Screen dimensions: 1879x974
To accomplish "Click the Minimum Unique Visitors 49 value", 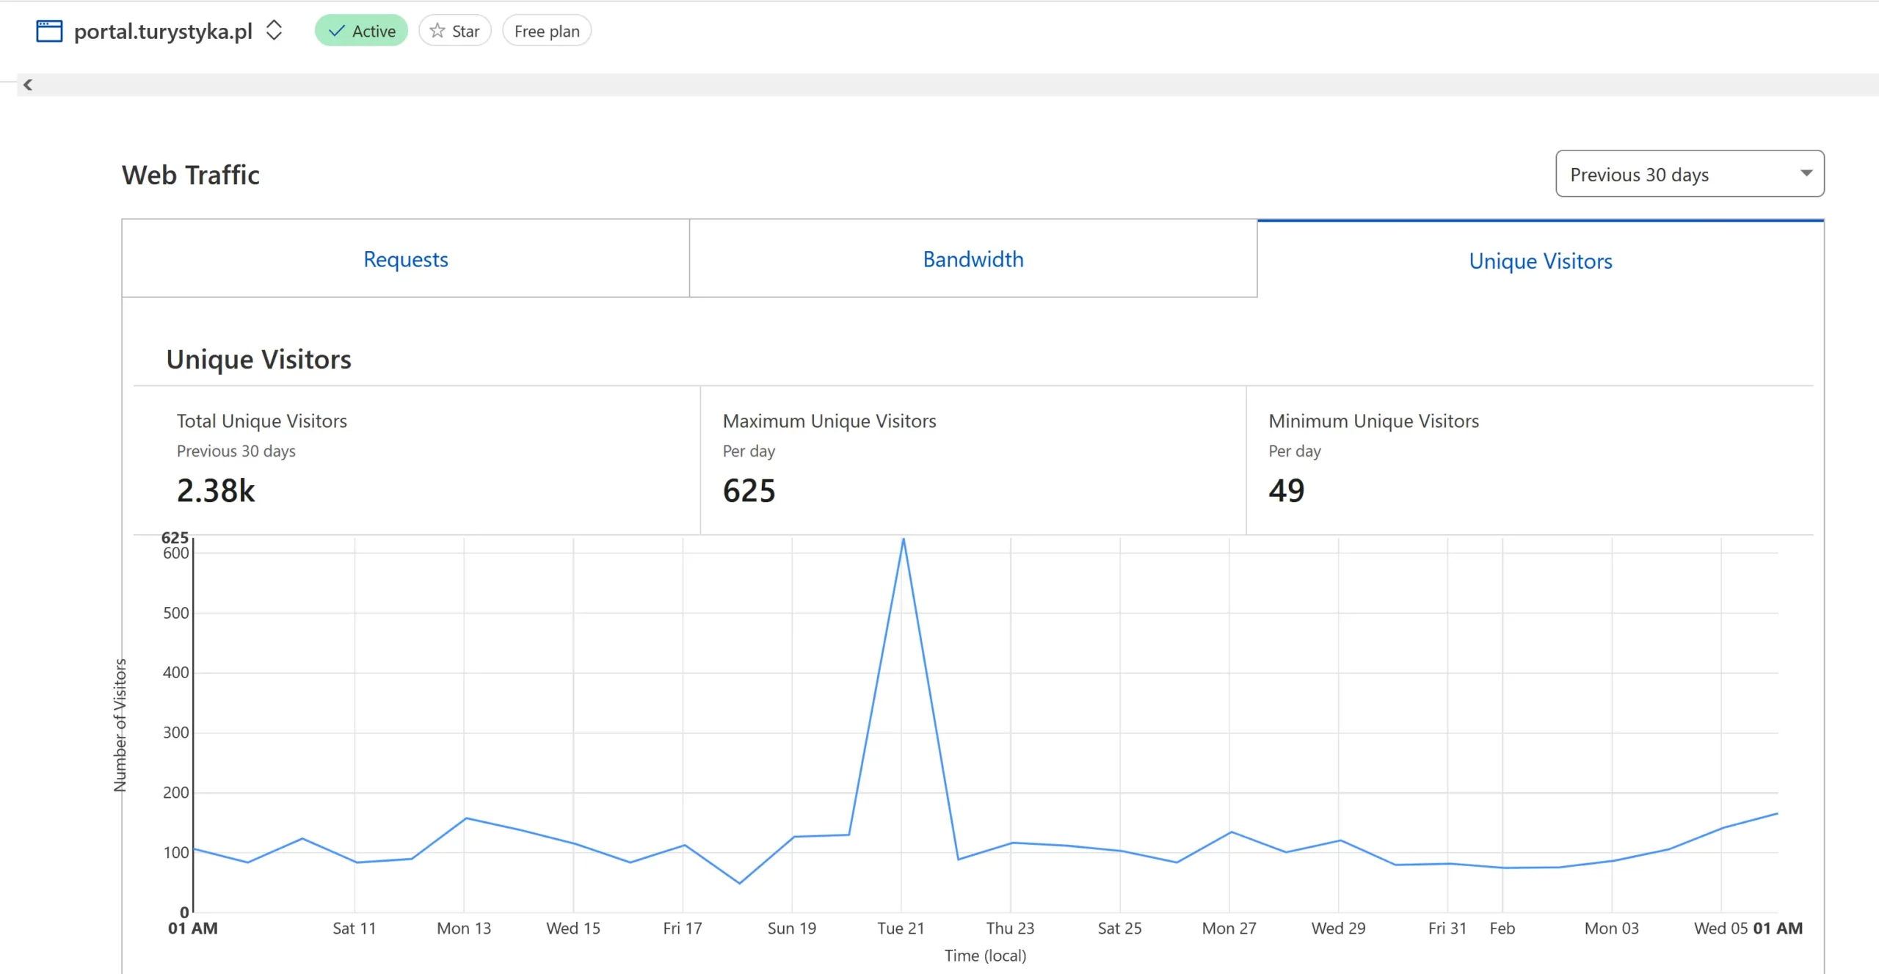I will point(1286,490).
